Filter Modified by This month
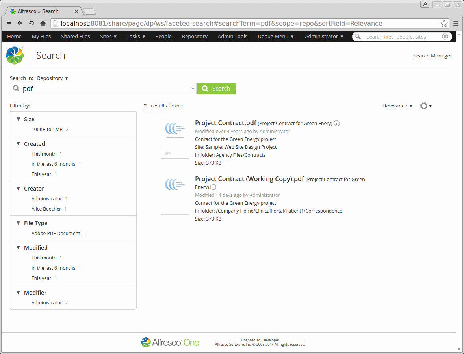The image size is (464, 354). click(44, 258)
